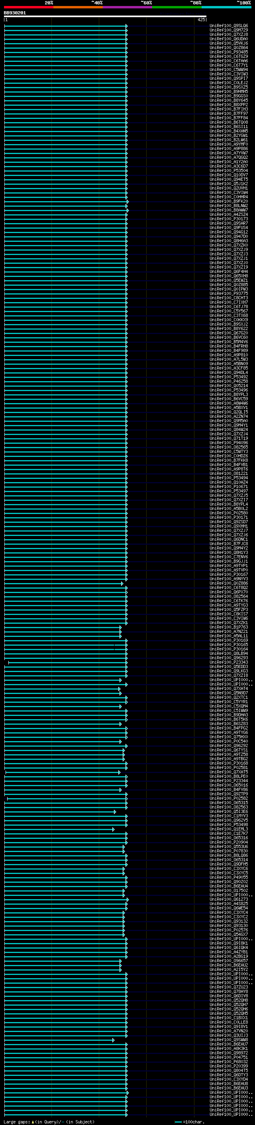Select hit label UniRef100_P49055
The height and width of the screenshot is (1125, 255).
[229, 878]
